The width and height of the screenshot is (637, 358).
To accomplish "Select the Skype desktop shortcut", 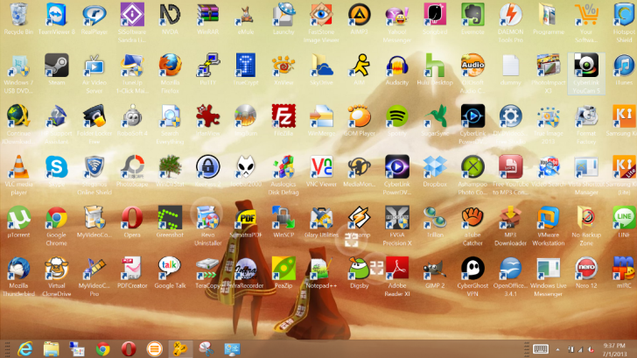I will pos(57,167).
